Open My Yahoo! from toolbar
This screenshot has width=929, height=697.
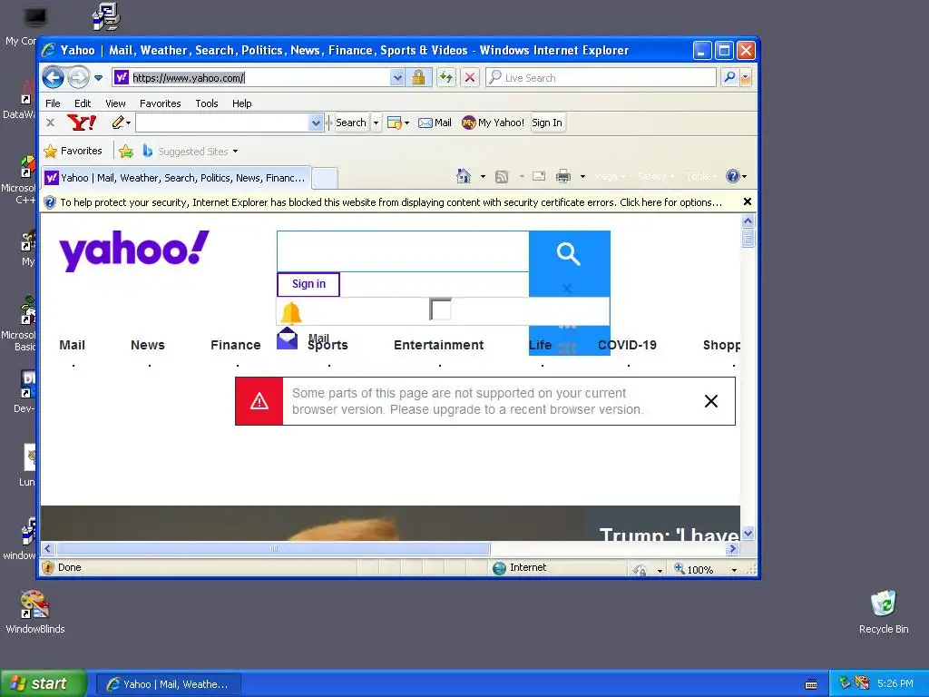point(493,123)
